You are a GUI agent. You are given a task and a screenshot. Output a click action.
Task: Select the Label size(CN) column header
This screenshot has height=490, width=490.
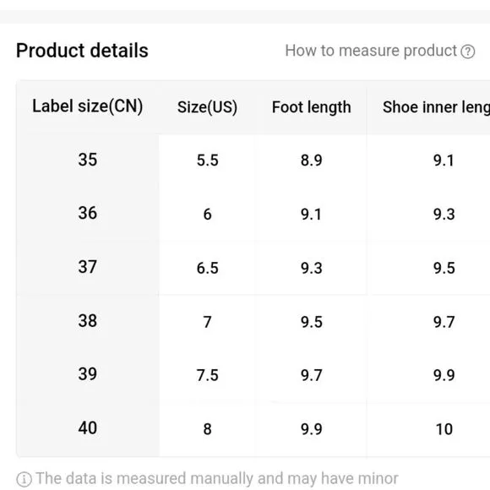coord(88,106)
